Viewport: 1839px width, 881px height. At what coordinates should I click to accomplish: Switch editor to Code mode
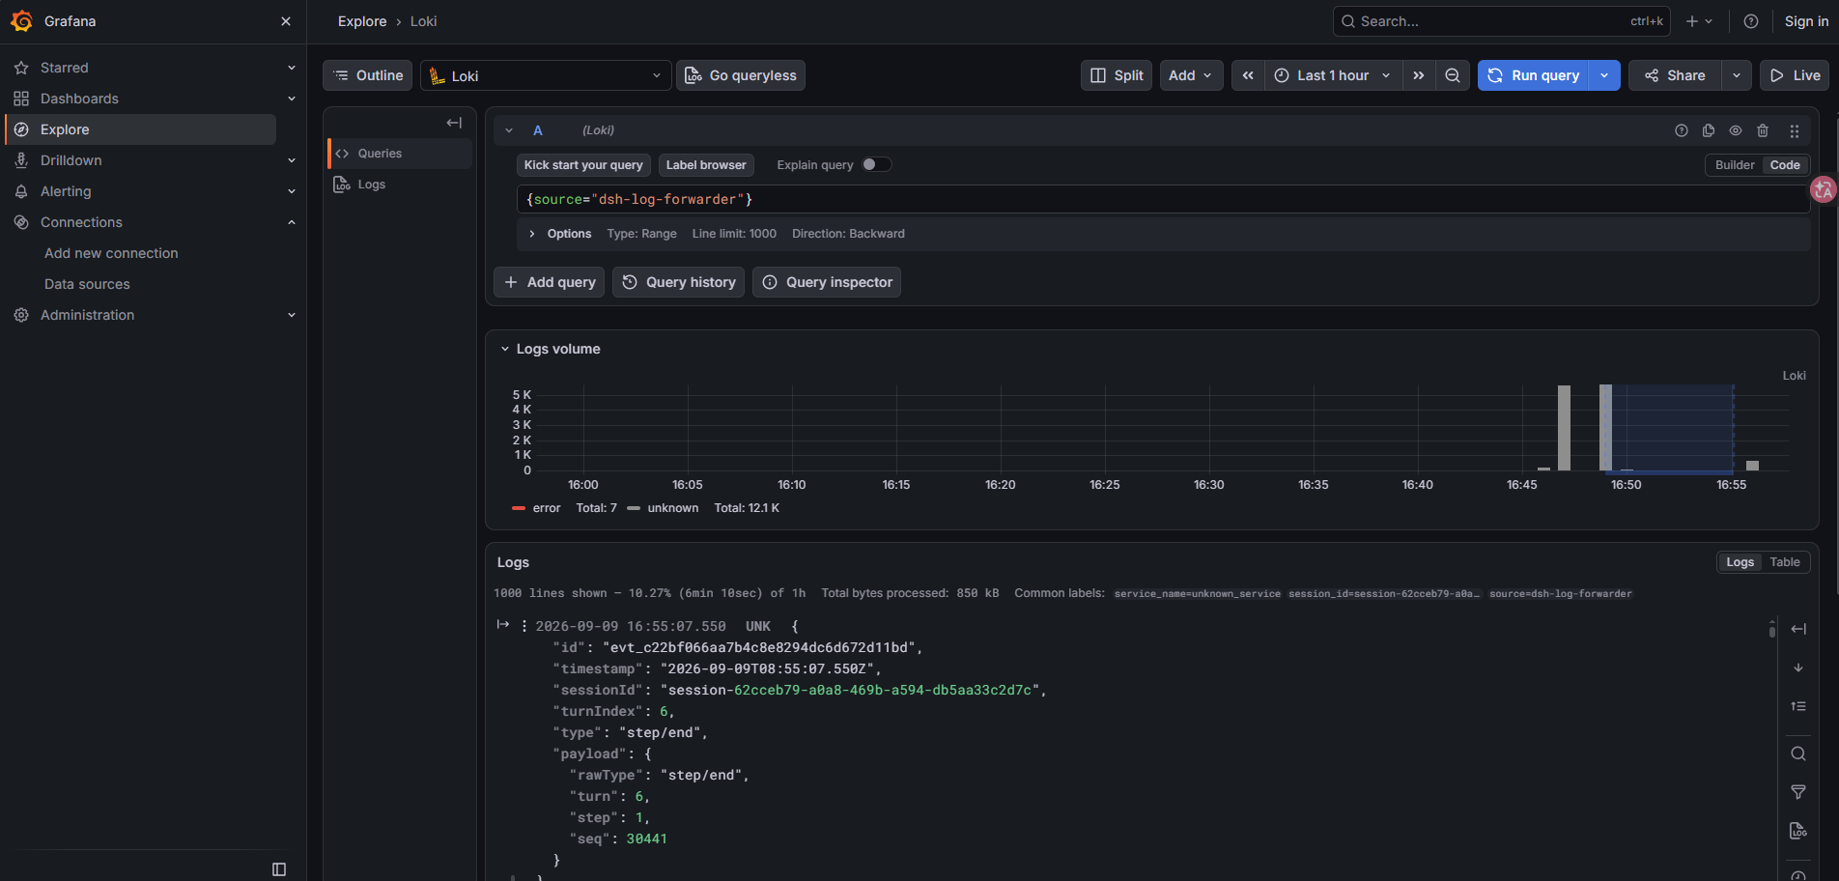(1785, 165)
